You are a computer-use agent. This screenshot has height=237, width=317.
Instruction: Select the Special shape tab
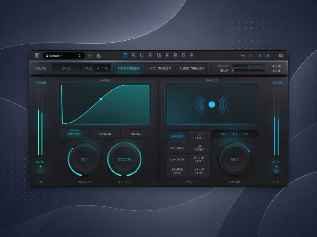click(136, 134)
